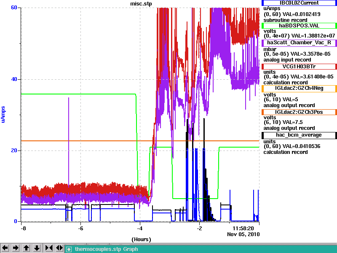The width and height of the screenshot is (337, 253).
Task: Select the hac_bcm_average legend entry
Action: [x=299, y=135]
